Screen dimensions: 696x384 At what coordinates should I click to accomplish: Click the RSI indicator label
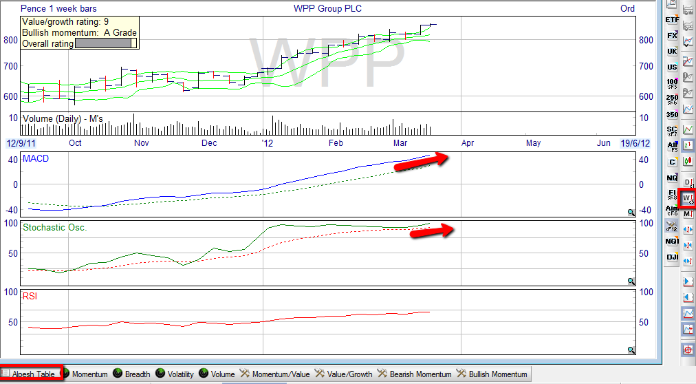tap(30, 296)
